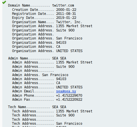Click Organisation Address UNITED STATES line
Viewport: 137px width, 127px height.
tap(47, 51)
